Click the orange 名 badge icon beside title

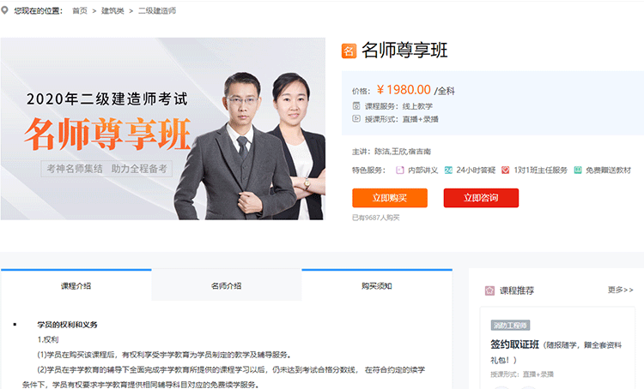(349, 51)
